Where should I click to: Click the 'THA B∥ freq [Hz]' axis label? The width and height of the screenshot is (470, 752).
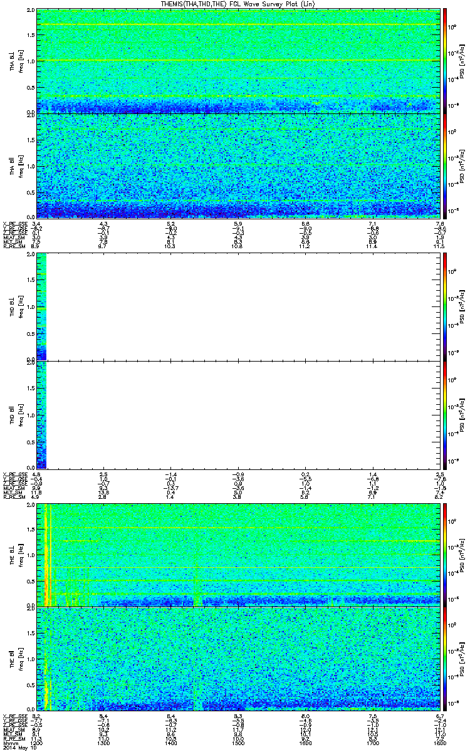pos(17,165)
